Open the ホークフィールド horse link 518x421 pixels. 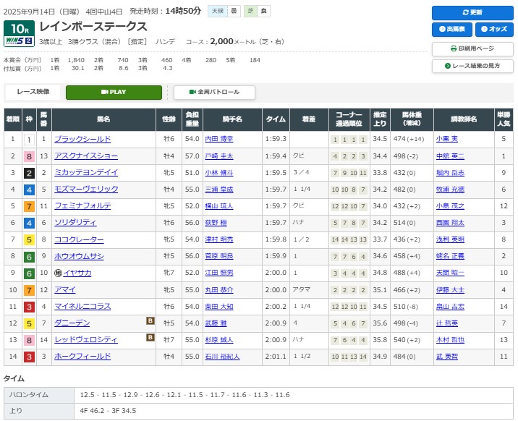pos(82,356)
